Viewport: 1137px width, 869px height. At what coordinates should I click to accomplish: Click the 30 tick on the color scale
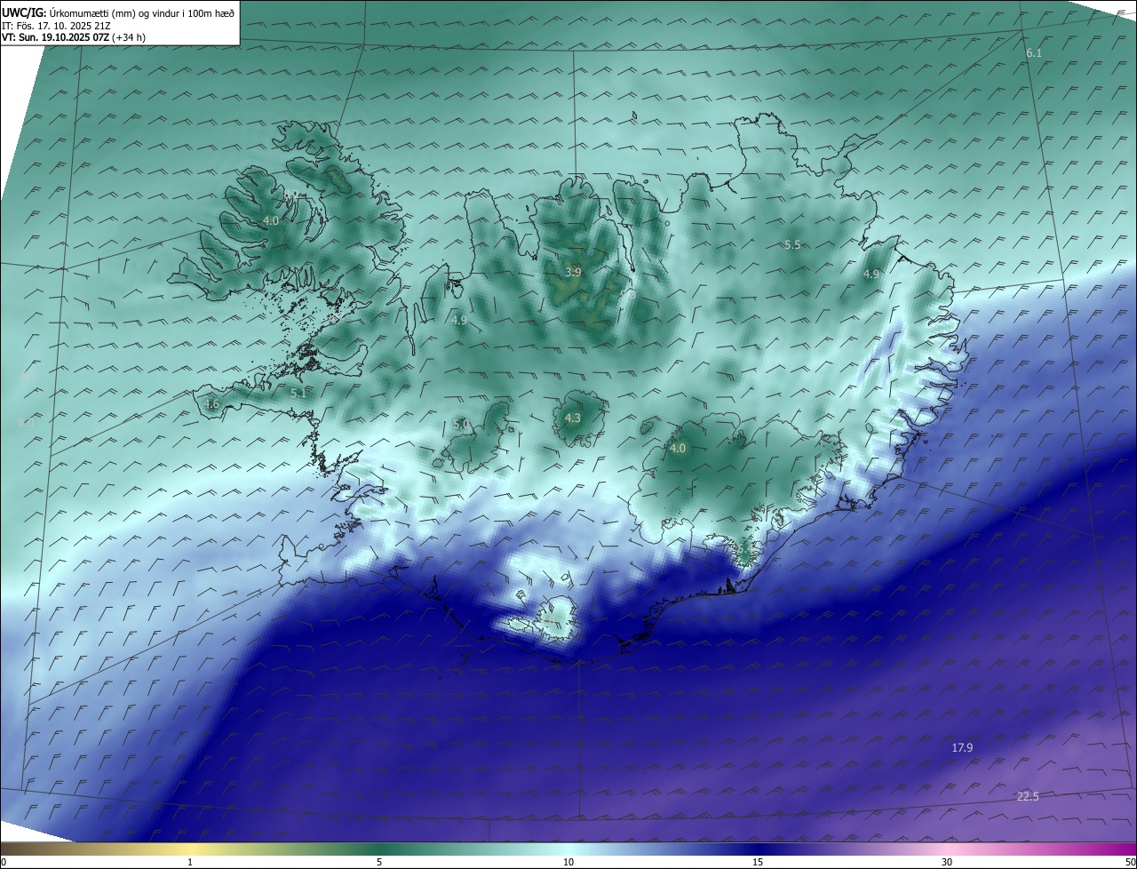click(x=947, y=862)
